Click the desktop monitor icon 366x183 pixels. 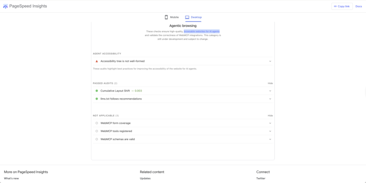coord(187,17)
